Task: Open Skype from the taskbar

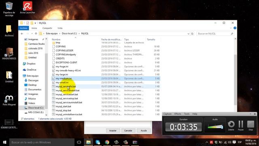Action: [x=98, y=142]
